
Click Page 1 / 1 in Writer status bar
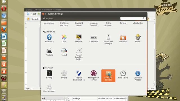point(29,89)
